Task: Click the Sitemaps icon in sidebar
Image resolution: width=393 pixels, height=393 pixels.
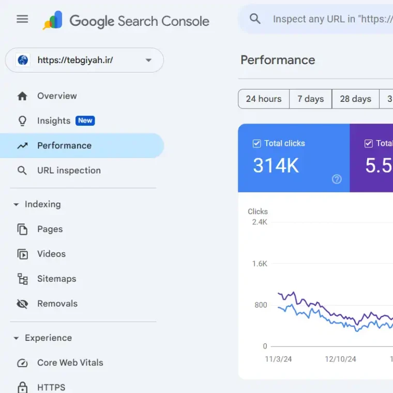Action: (x=22, y=279)
